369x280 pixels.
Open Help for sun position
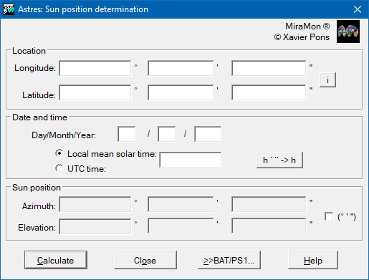click(313, 260)
